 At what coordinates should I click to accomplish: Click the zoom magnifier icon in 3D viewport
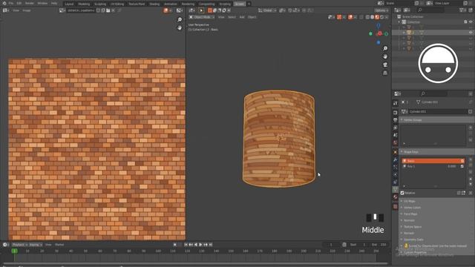(385, 48)
